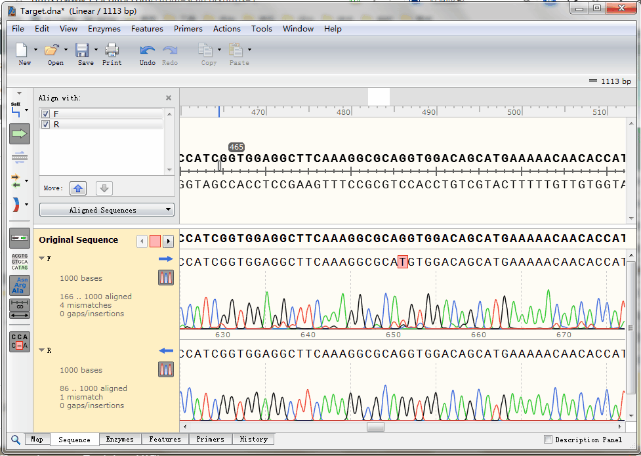Uncheck the F alignment checkbox
Screen dimensions: 641x456
(x=46, y=114)
